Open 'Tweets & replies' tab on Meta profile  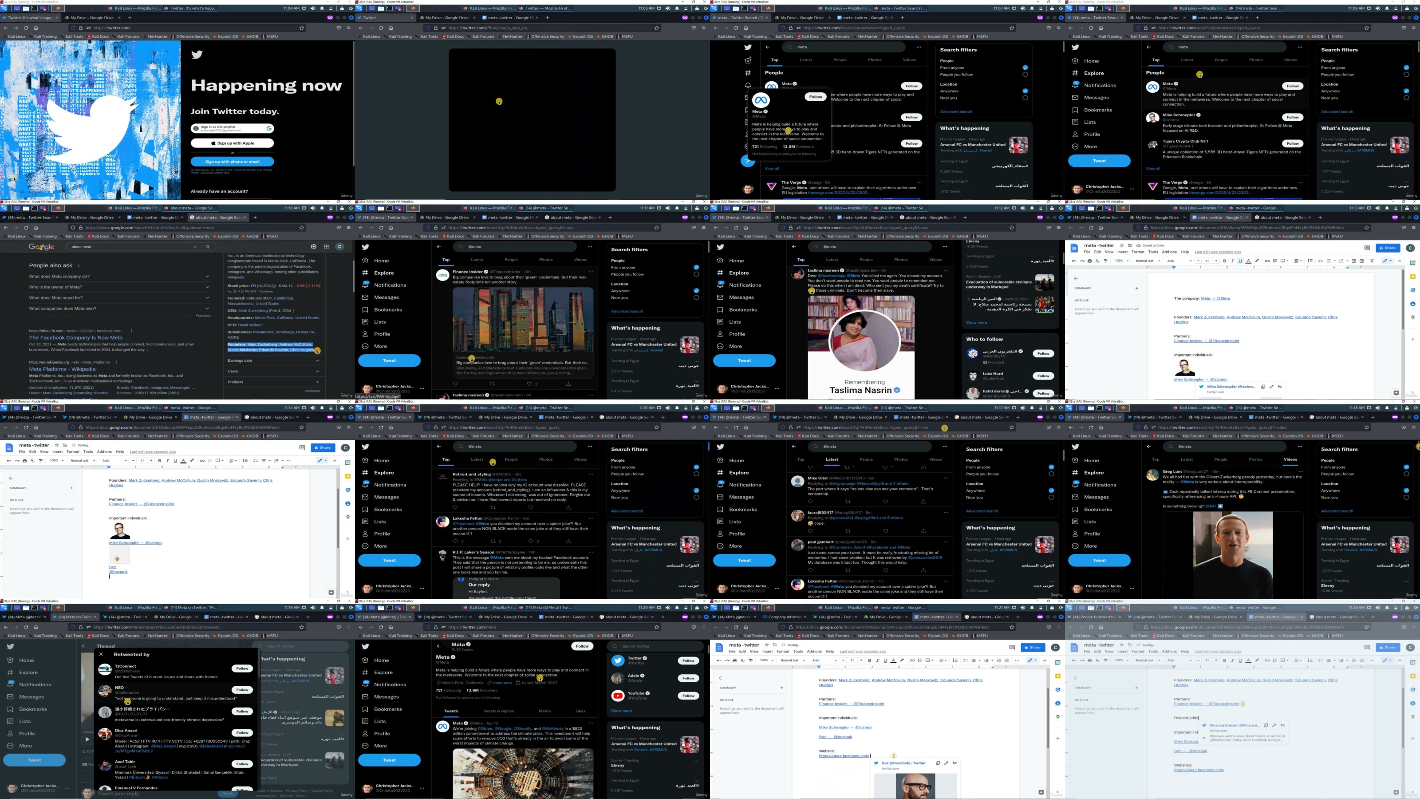(498, 711)
